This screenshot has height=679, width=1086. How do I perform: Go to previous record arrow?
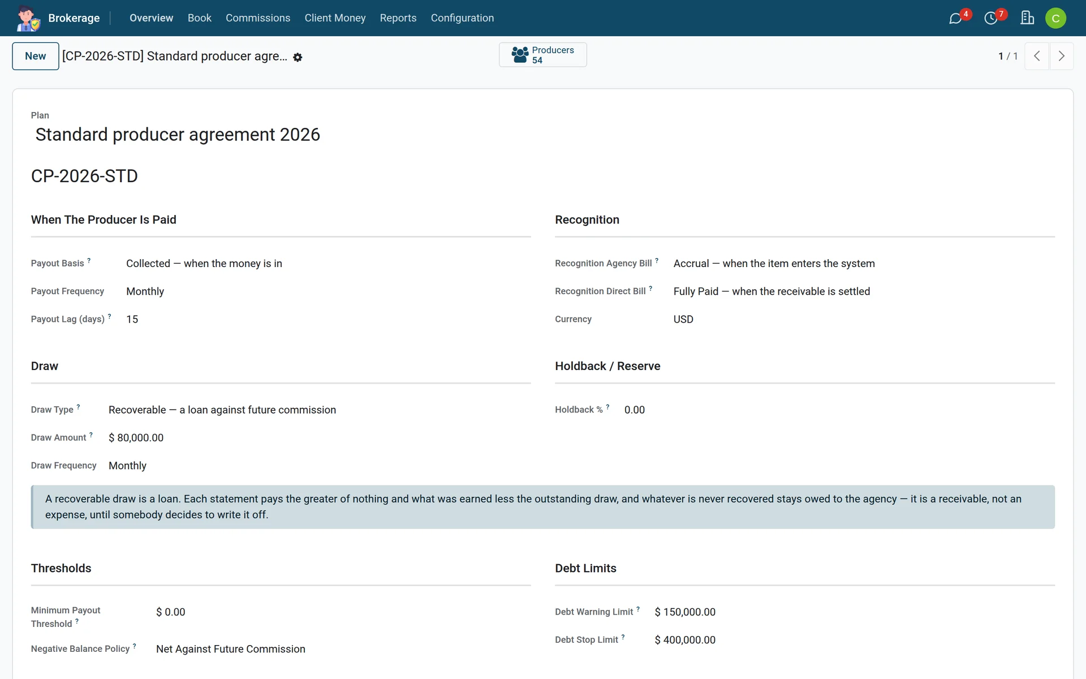click(x=1037, y=56)
